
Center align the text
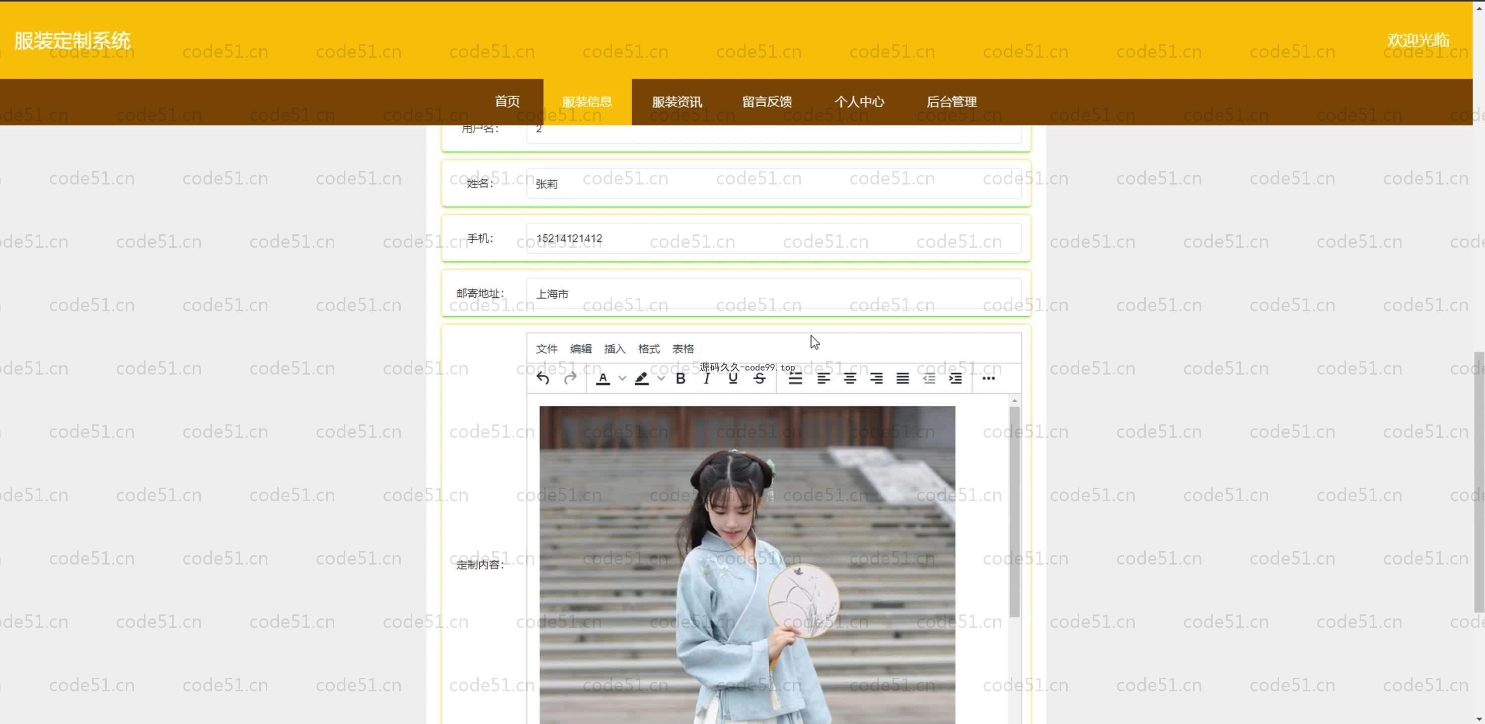(x=850, y=379)
